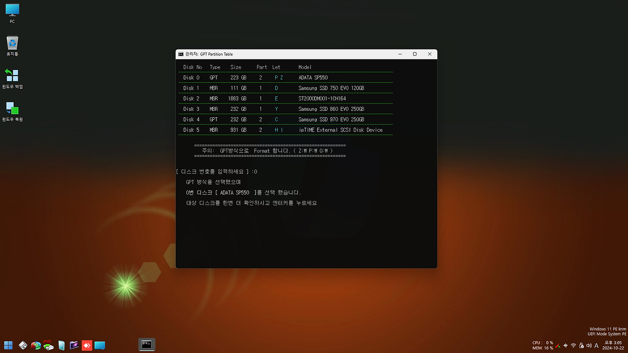Screen dimensions: 628x353
Task: Click the '931 GB' size value
Action: tap(238, 130)
